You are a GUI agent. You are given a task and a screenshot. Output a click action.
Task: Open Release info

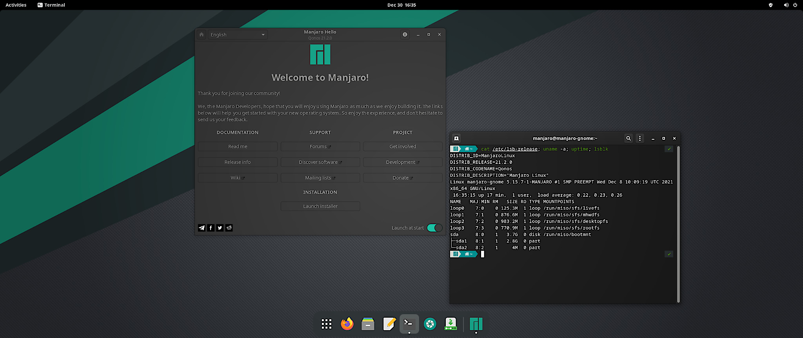pos(238,162)
